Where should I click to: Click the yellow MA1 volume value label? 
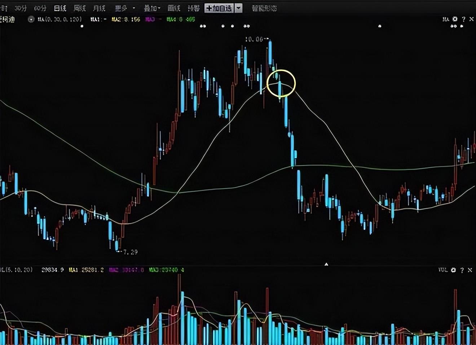click(87, 270)
